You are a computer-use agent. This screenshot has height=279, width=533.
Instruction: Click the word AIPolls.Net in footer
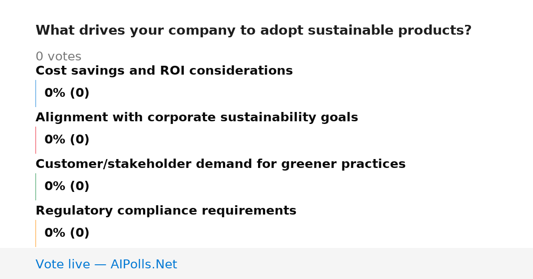[143, 264]
